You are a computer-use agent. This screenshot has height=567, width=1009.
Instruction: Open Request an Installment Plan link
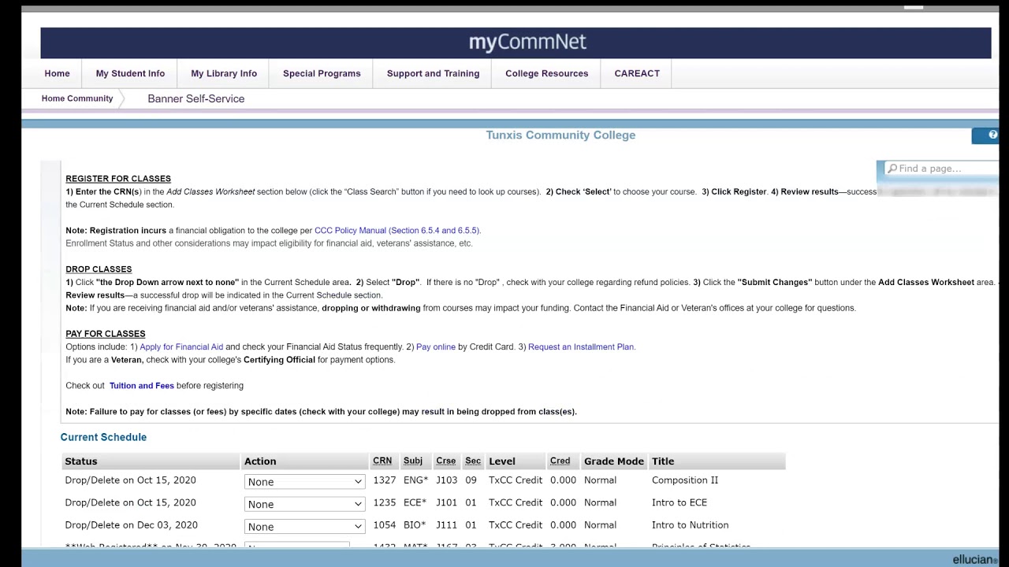point(582,346)
